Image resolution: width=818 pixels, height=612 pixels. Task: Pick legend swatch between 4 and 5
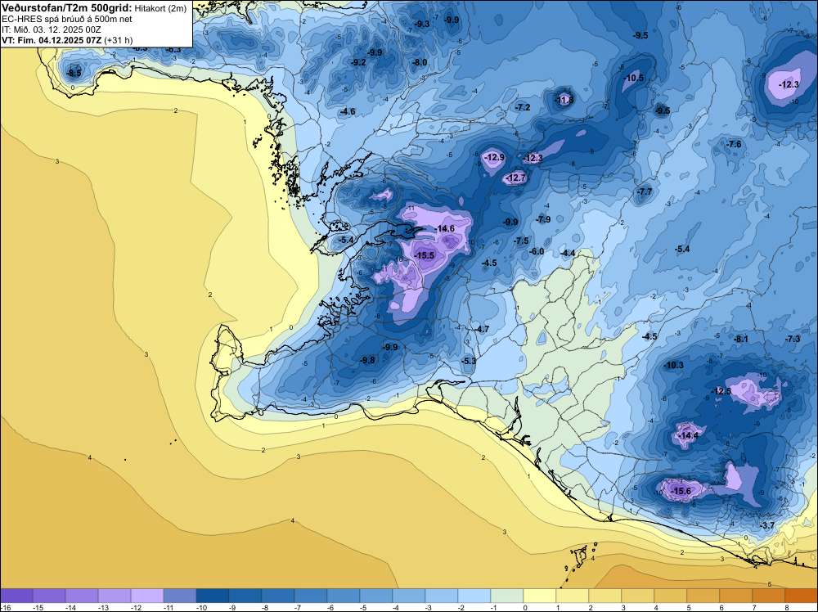click(x=671, y=595)
